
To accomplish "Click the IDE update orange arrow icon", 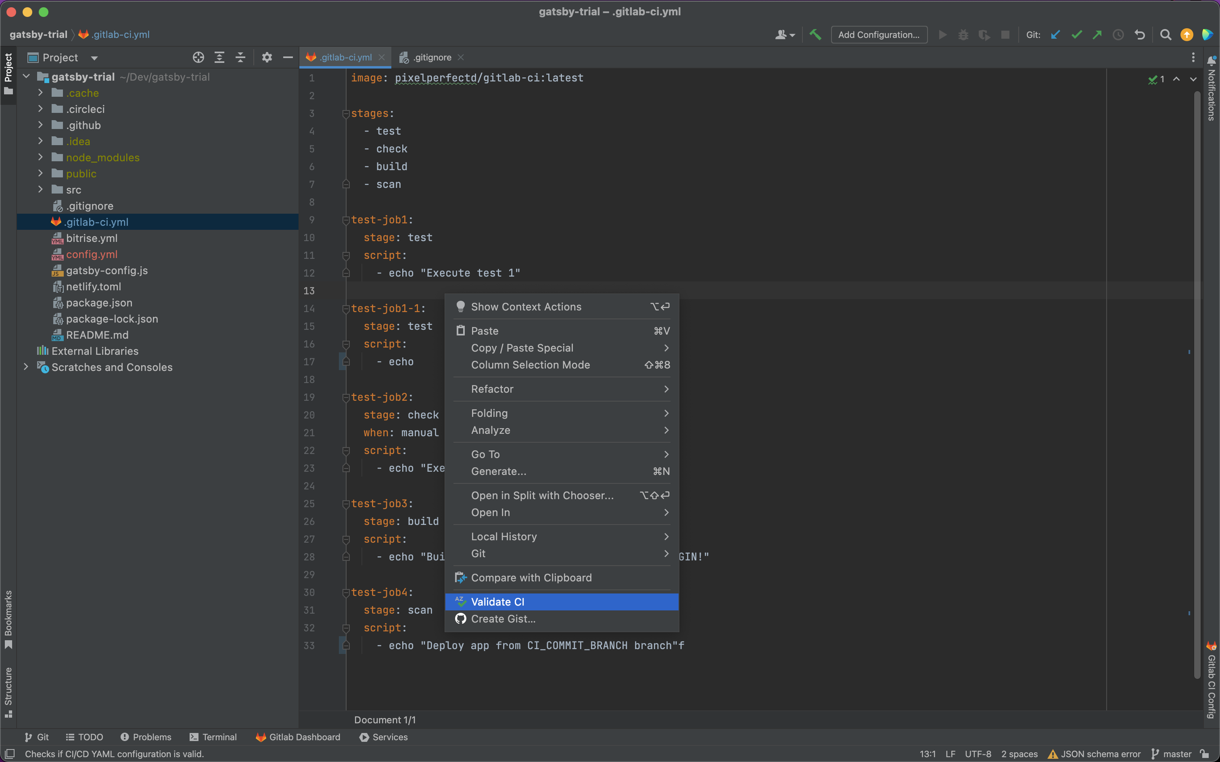I will pos(1187,35).
